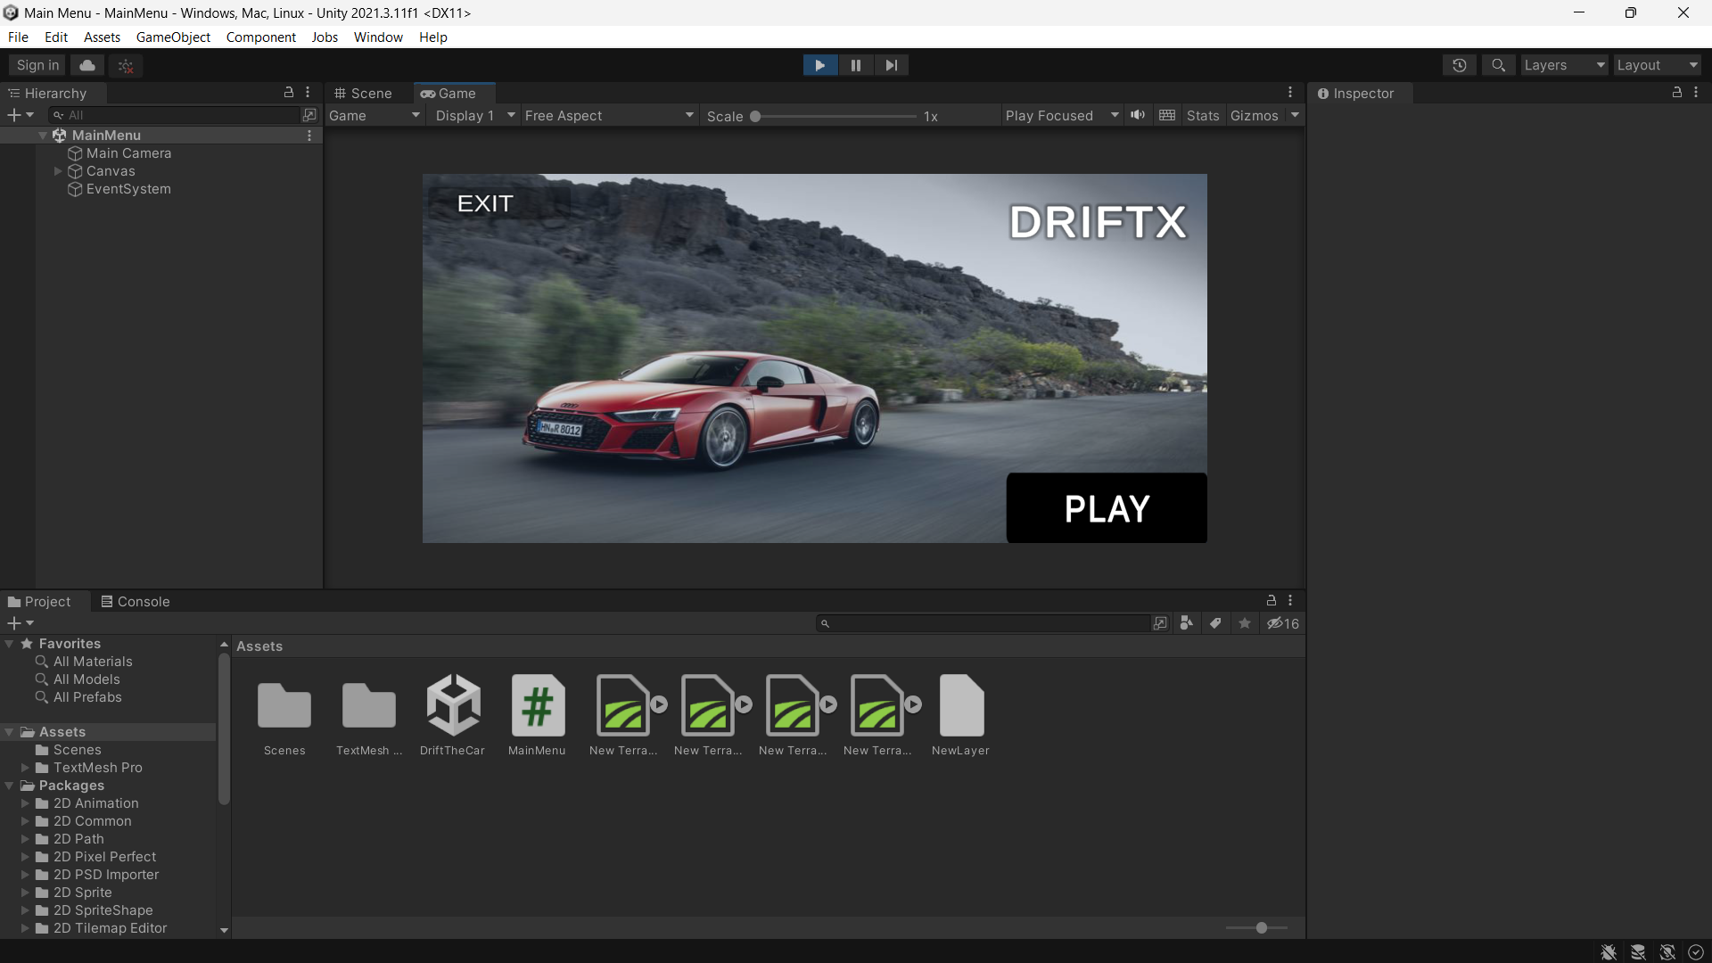Expand the Canvas tree item
The image size is (1712, 963).
pyautogui.click(x=56, y=170)
